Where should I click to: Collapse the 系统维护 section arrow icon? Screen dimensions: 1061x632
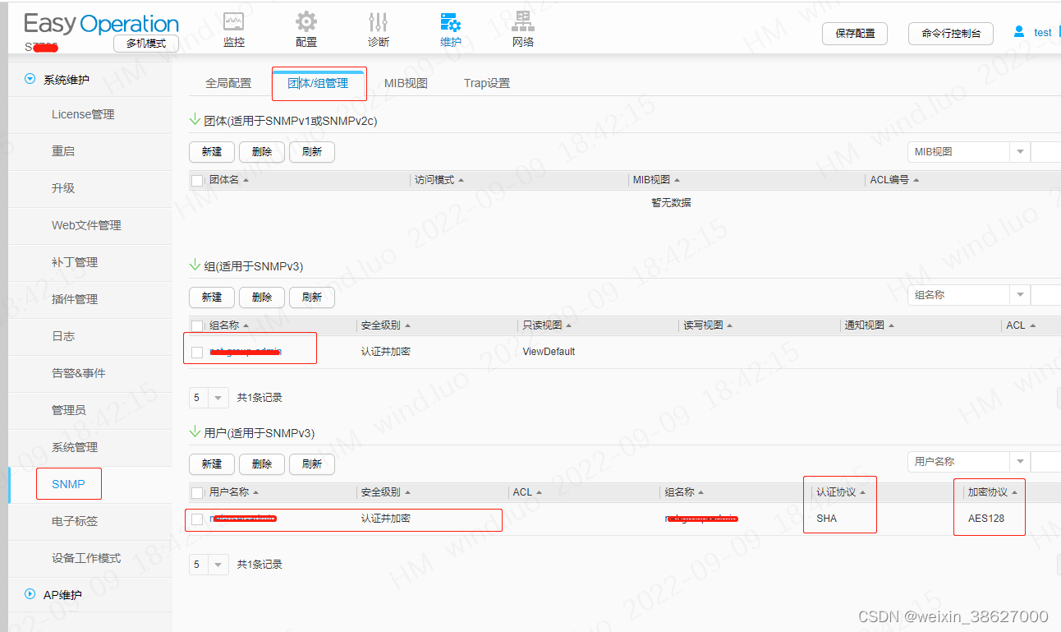click(x=30, y=80)
